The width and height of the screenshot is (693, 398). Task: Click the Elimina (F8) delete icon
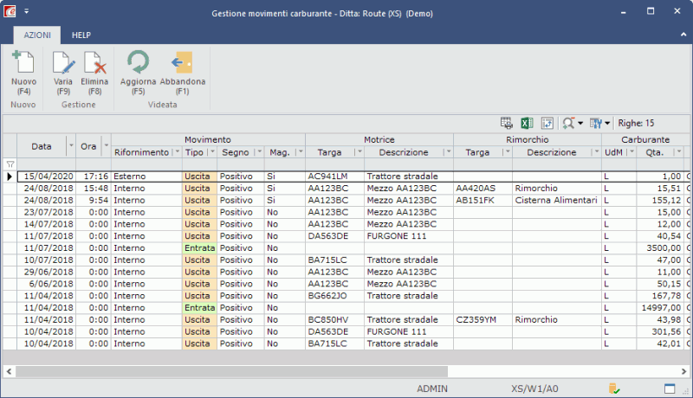tap(94, 62)
